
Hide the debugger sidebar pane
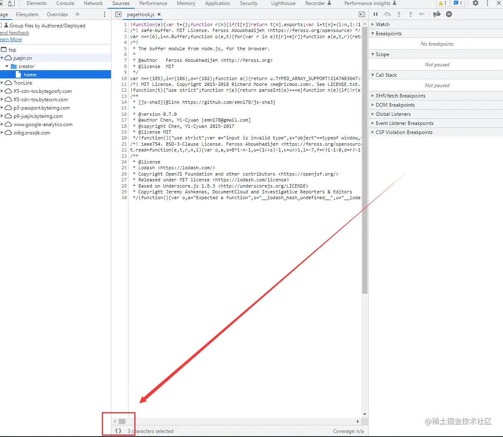pos(362,15)
